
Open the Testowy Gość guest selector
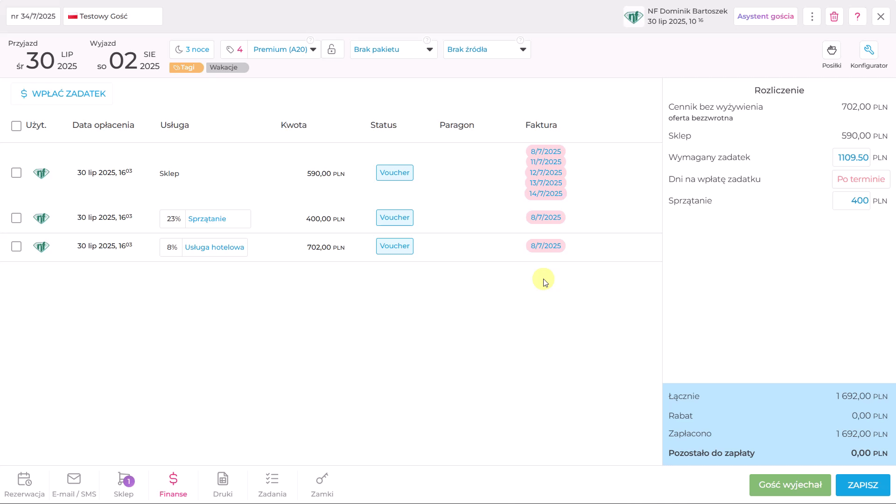click(x=113, y=16)
